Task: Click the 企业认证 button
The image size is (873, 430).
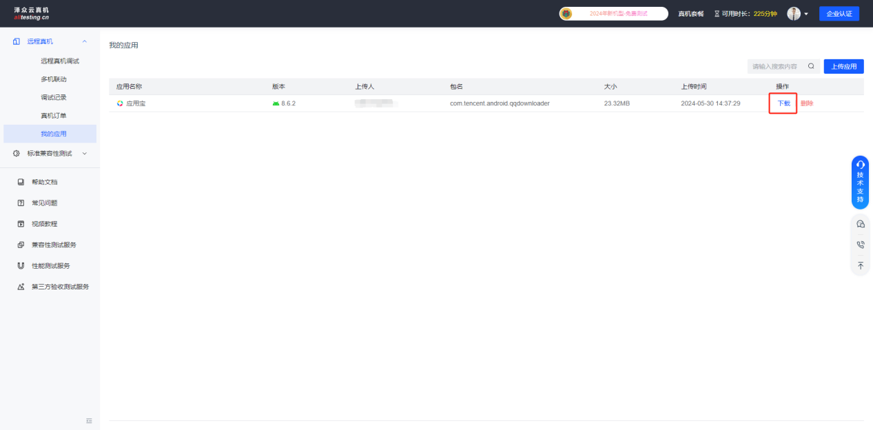Action: (839, 14)
